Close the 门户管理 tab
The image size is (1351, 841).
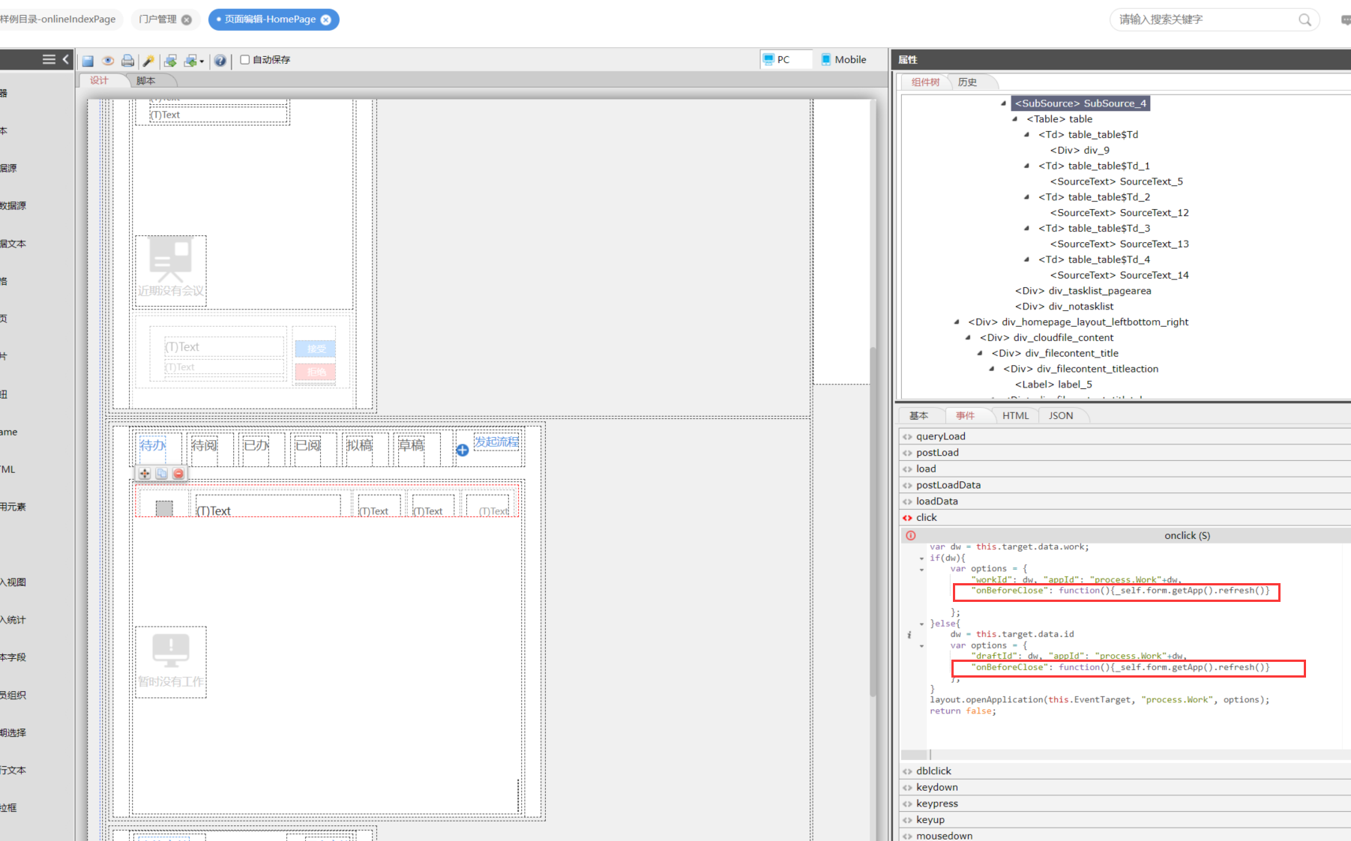(187, 19)
